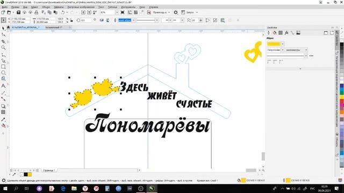Select the Color Eyedropper tool

(x=3, y=120)
